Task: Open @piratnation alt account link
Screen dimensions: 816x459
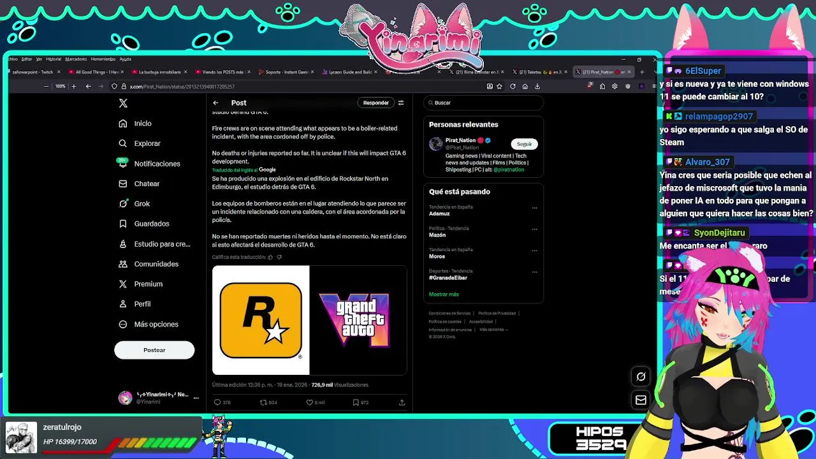Action: (x=507, y=170)
